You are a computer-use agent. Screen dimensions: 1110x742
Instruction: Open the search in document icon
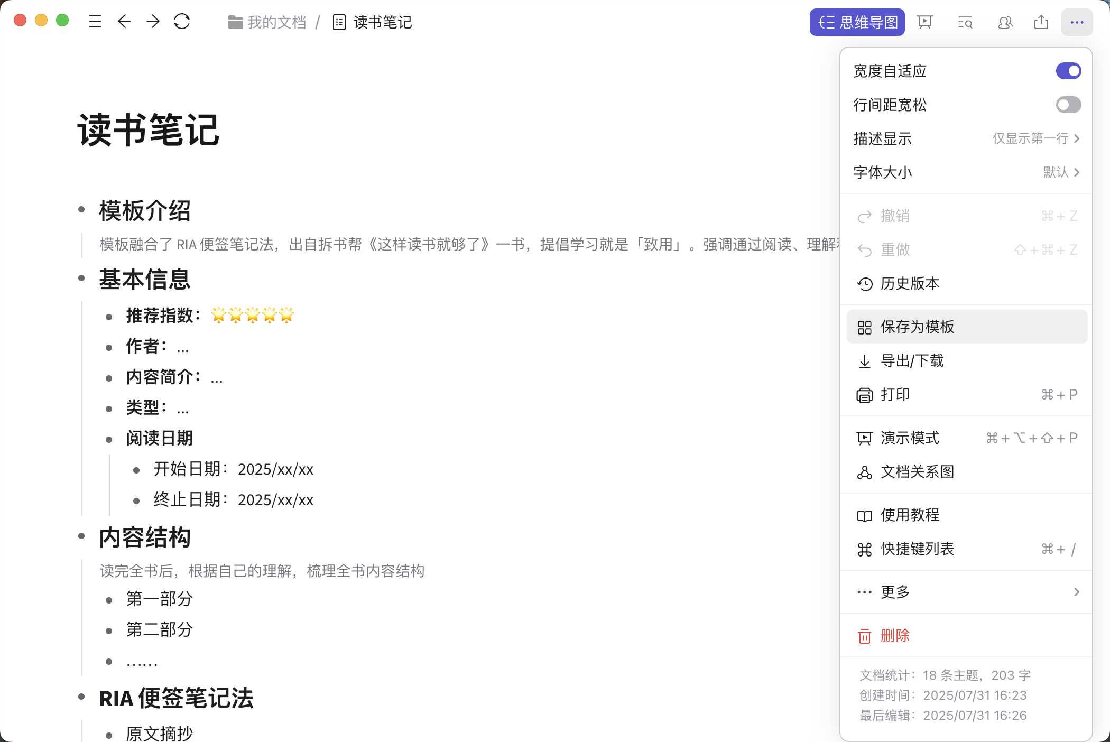point(965,22)
